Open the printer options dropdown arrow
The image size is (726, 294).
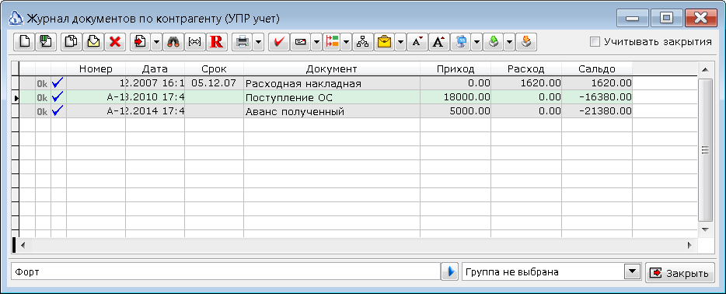[x=258, y=42]
